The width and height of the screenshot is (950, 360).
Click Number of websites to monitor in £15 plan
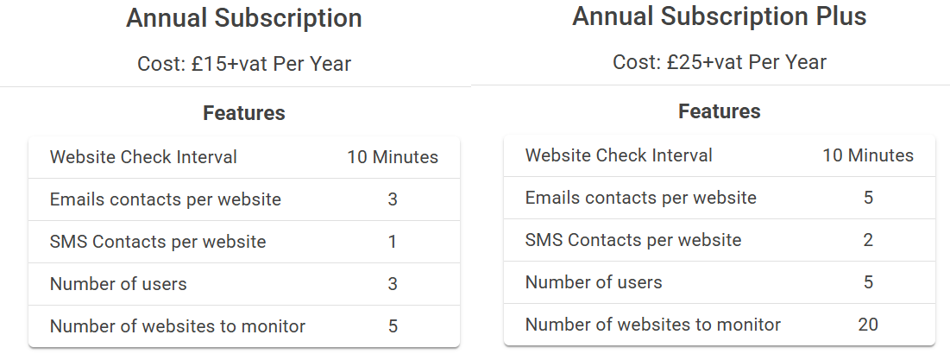point(178,326)
